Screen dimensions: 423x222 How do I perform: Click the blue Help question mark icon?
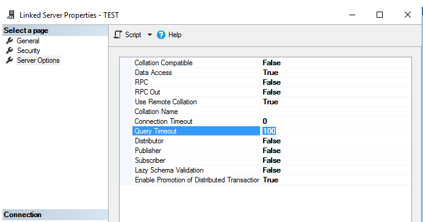tap(161, 35)
